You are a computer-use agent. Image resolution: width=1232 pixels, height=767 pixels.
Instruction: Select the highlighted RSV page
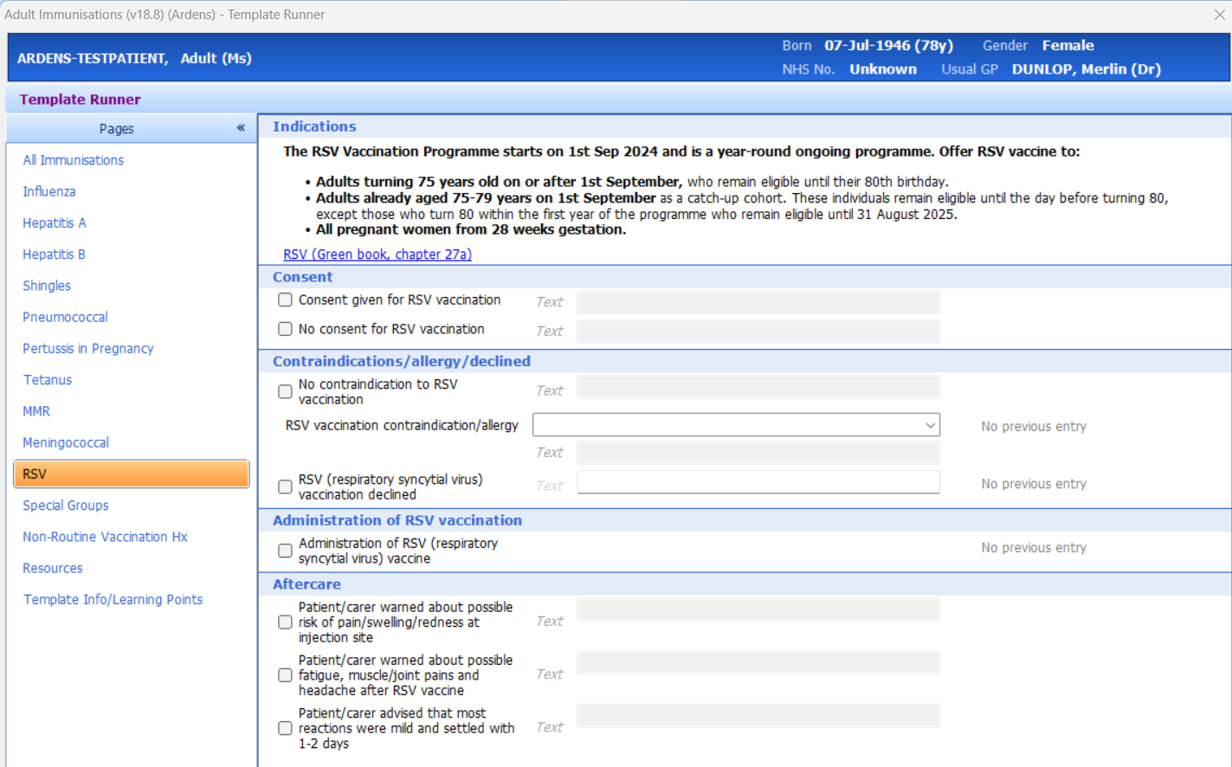(x=132, y=474)
